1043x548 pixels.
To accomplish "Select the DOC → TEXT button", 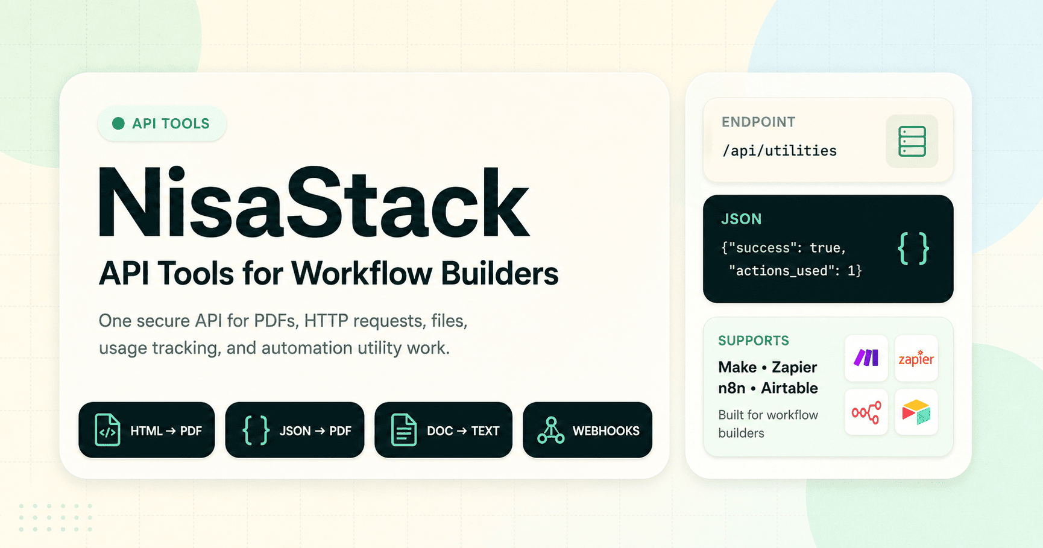I will pyautogui.click(x=443, y=430).
